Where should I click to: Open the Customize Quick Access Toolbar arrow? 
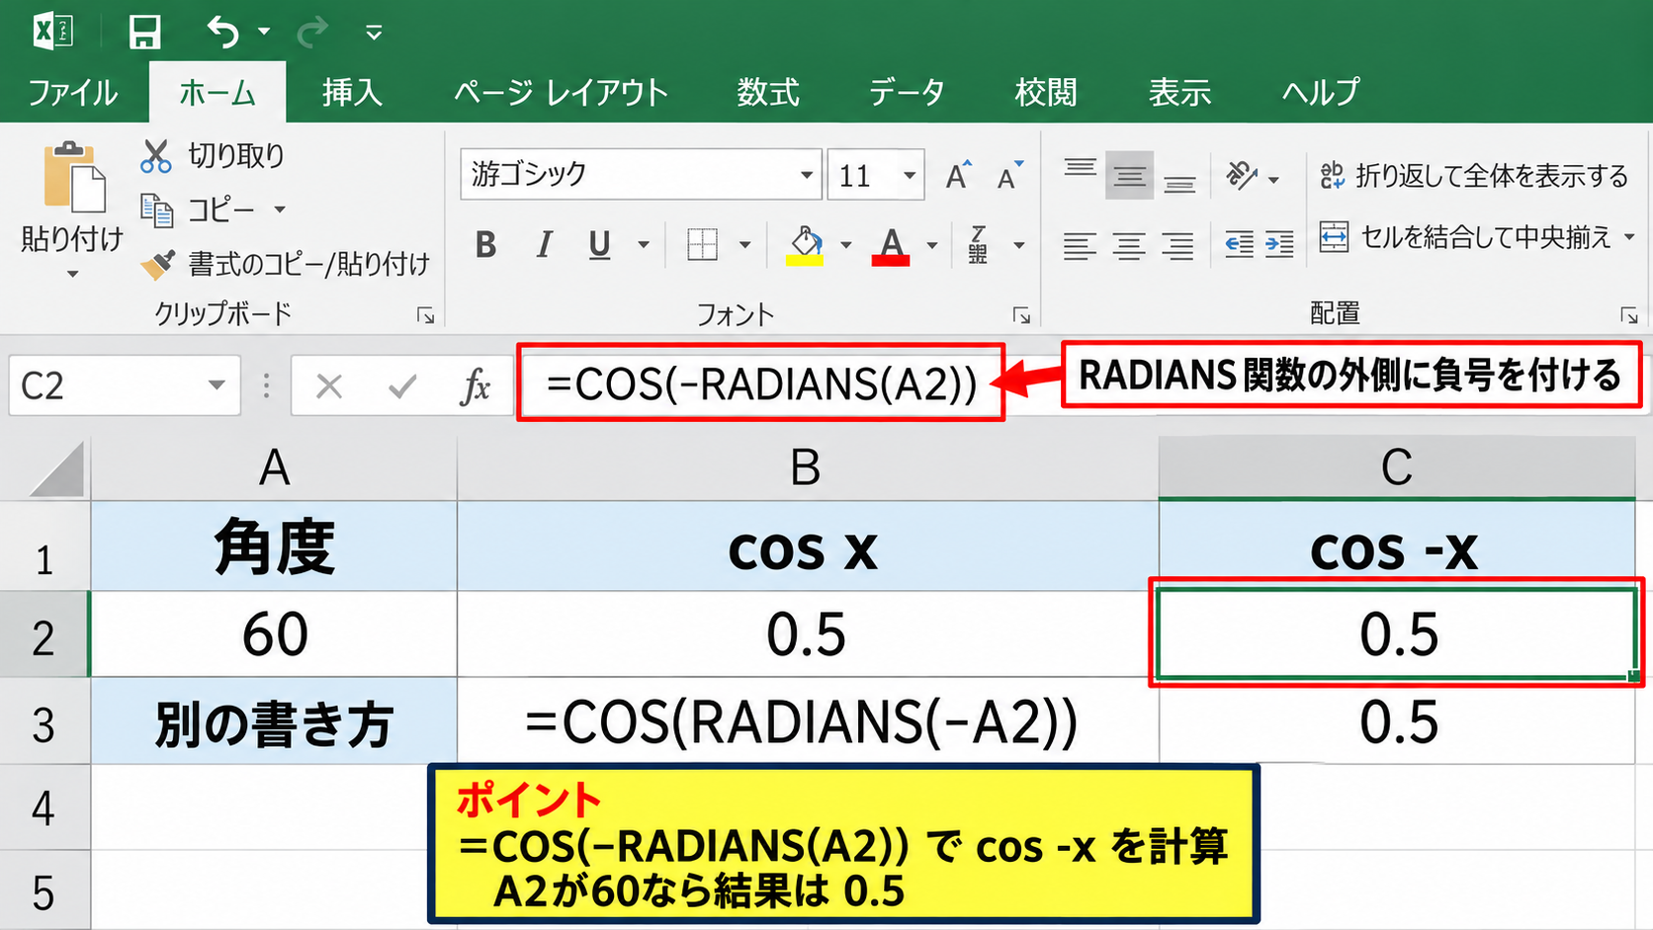coord(374,33)
